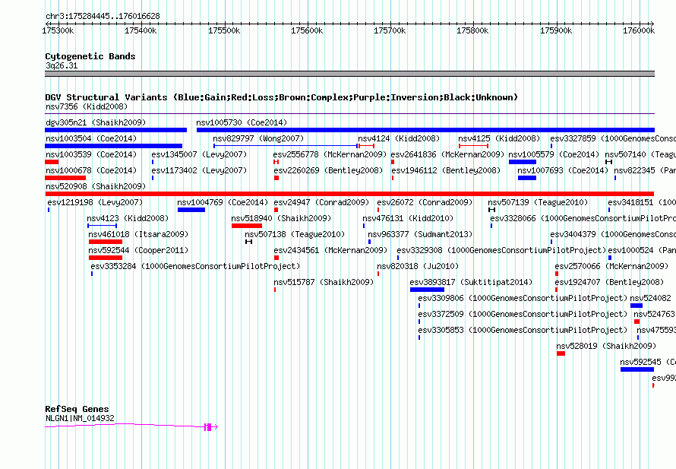Viewport: 676px width, 469px height.
Task: Select esv3305853 1000Genomes label
Action: (x=523, y=330)
